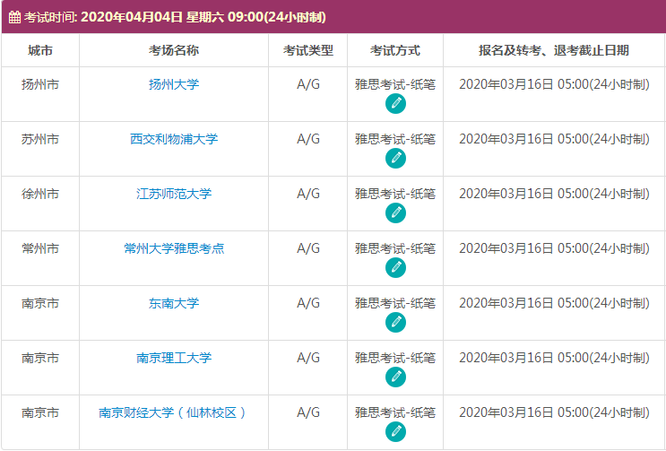Click 雅思考试-纸笔 in the 常州大学雅思考点 row
The height and width of the screenshot is (451, 666).
pos(395,248)
